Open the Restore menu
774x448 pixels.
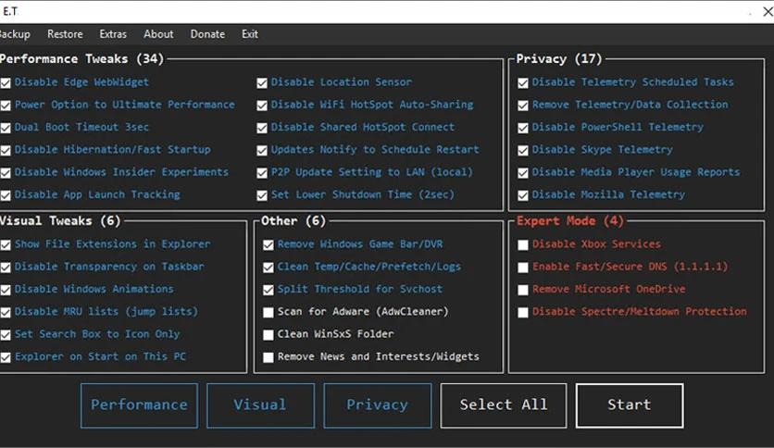pyautogui.click(x=65, y=34)
